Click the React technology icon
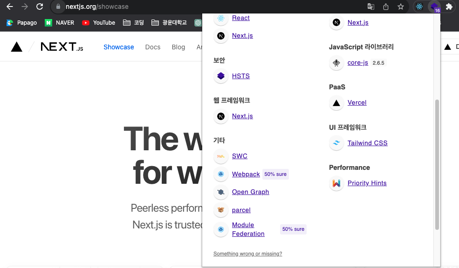The height and width of the screenshot is (268, 459). [x=221, y=18]
